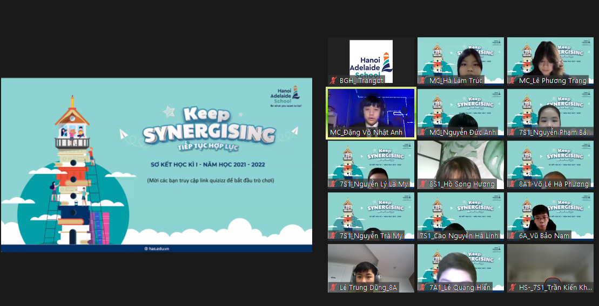Click muted mic icon on MC_Nguyễn Đức Anh
Image resolution: width=599 pixels, height=306 pixels.
tap(423, 133)
